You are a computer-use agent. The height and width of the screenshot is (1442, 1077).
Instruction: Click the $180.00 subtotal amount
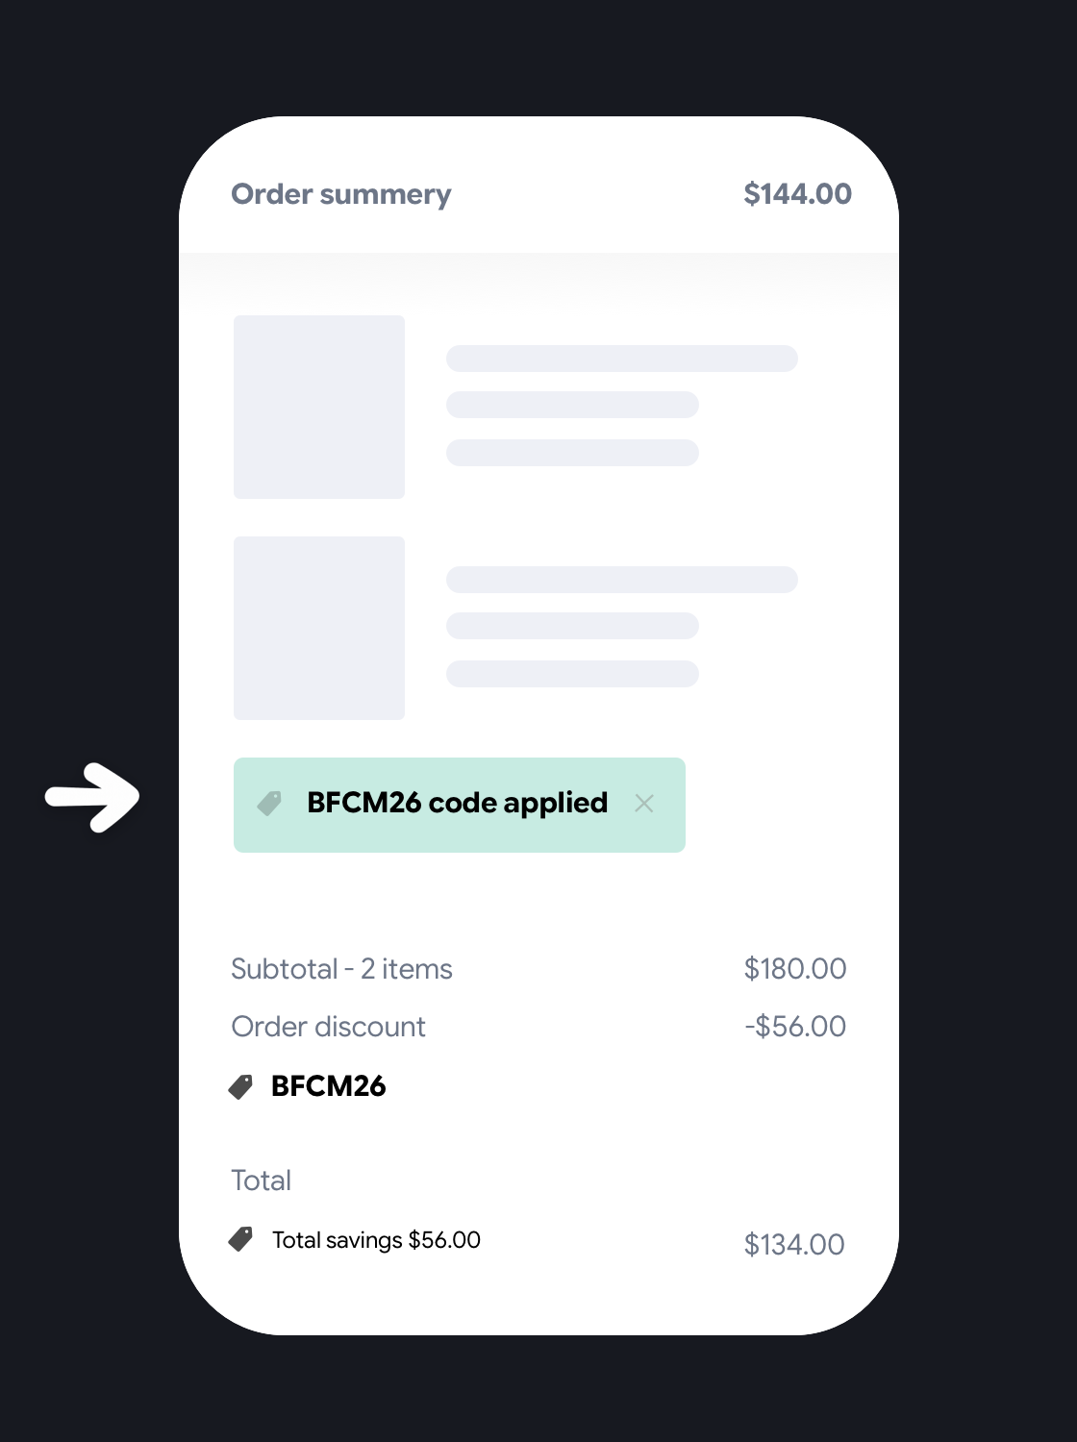pyautogui.click(x=795, y=969)
